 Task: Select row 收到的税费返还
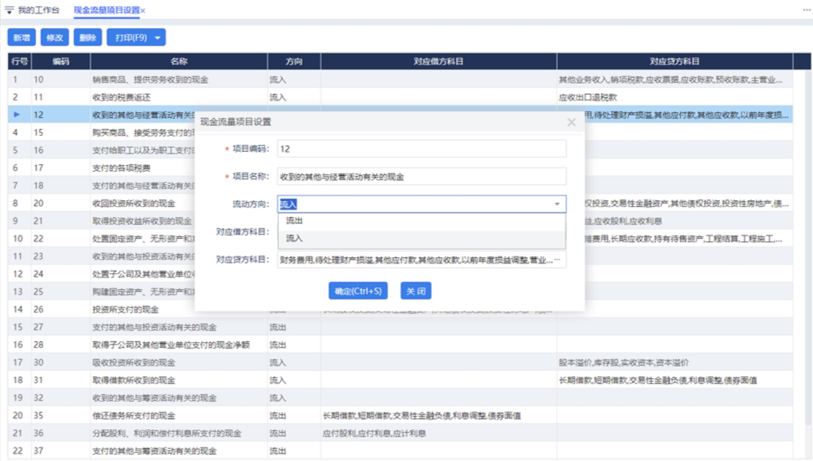point(400,97)
